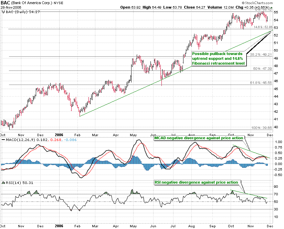Click the 10 RSI axis label
The image size is (284, 229).
pyautogui.click(x=276, y=217)
